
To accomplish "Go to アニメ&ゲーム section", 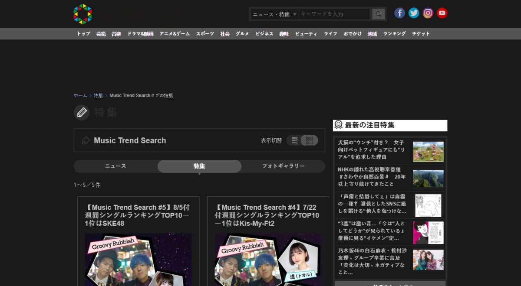I will (x=175, y=34).
